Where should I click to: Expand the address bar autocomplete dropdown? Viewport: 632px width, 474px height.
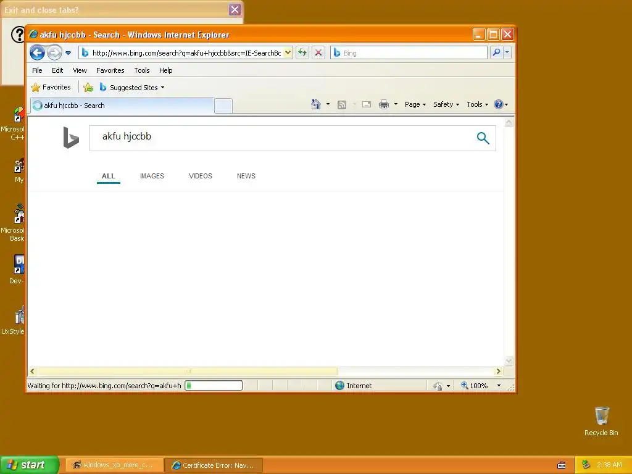click(x=288, y=52)
